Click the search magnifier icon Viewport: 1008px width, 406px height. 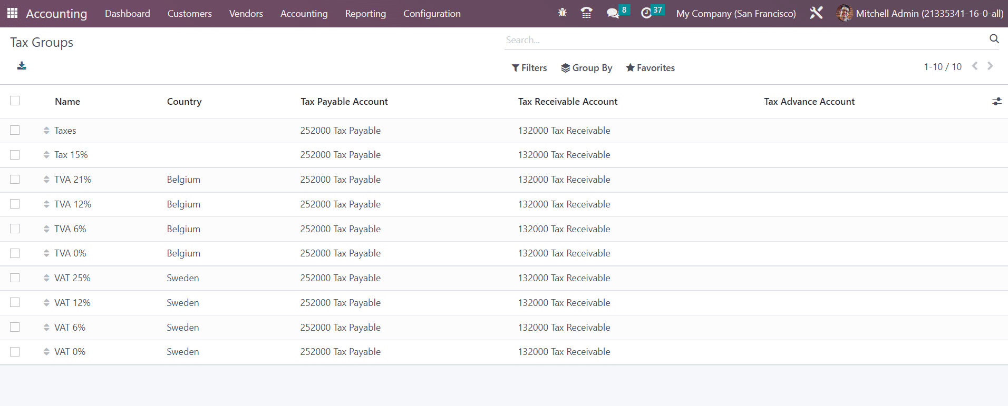(994, 39)
